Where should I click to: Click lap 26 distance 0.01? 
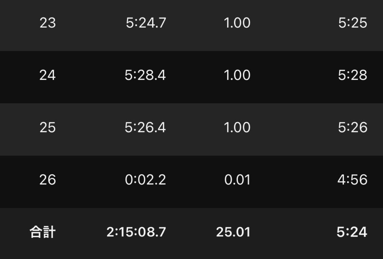[x=237, y=180]
